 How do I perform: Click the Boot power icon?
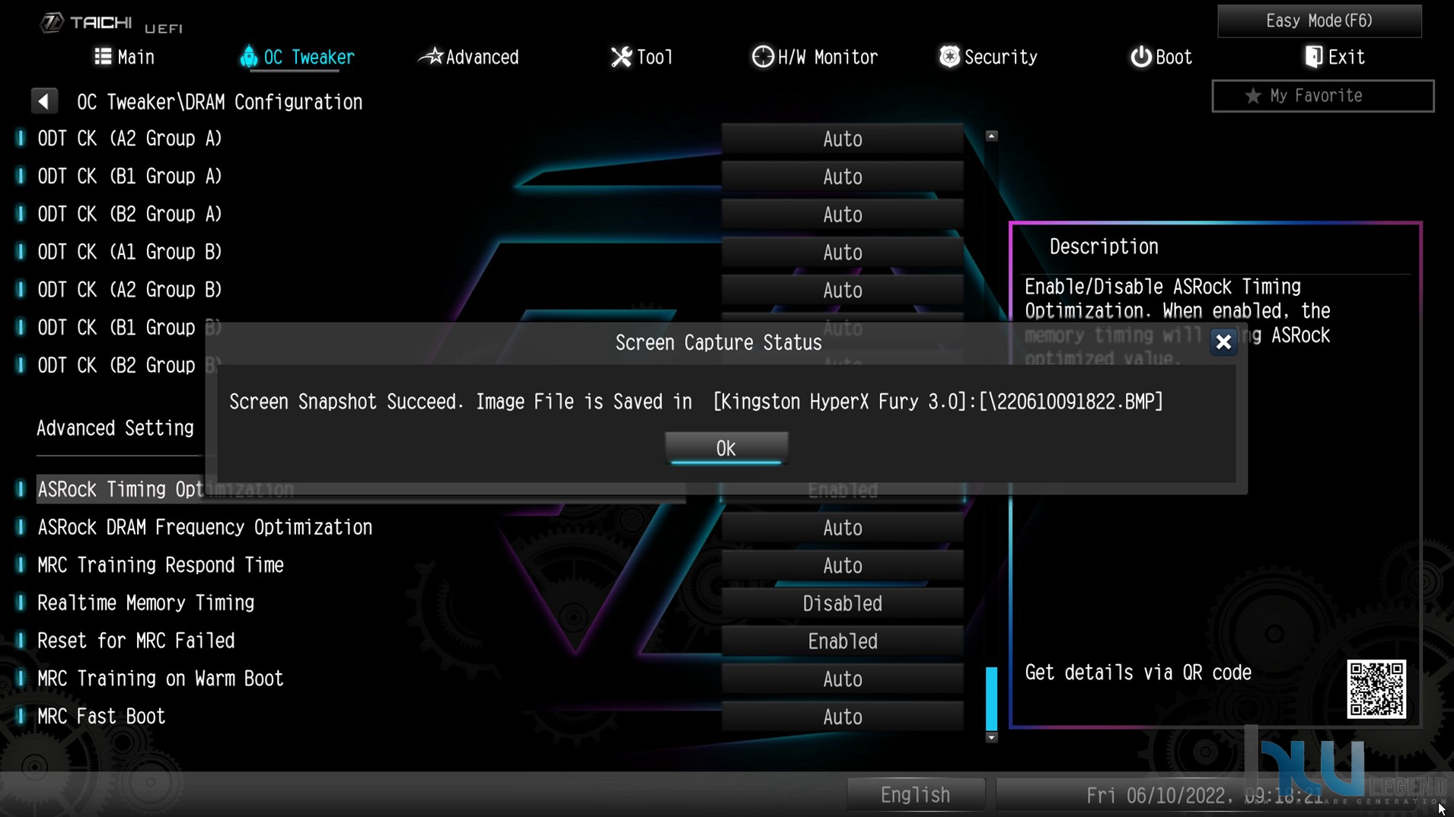1140,57
